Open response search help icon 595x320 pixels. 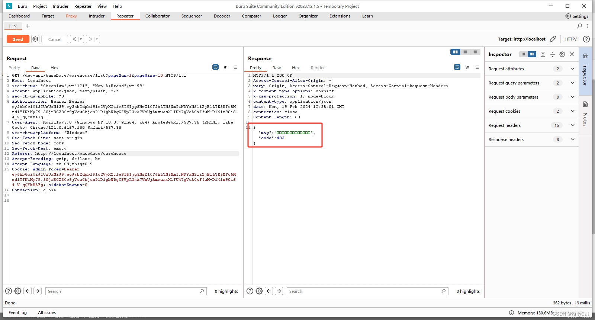(250, 291)
